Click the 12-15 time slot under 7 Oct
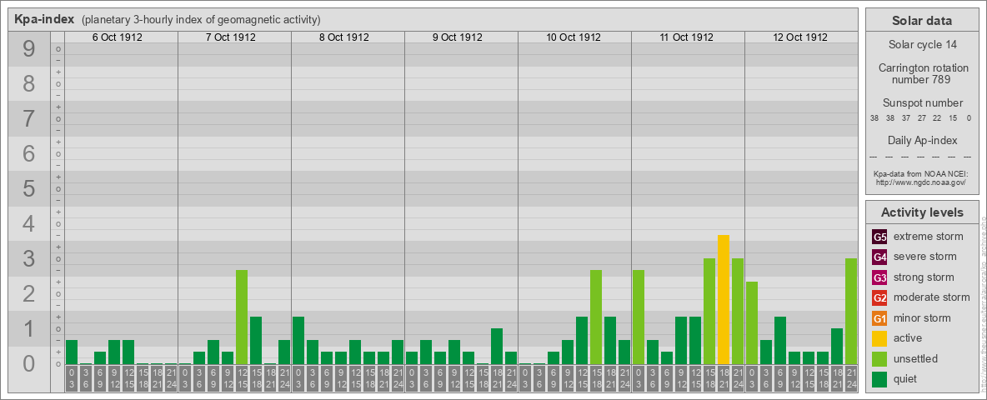The height and width of the screenshot is (400, 987). click(242, 379)
